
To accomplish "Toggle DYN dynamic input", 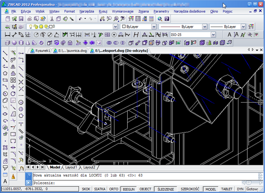I will (240, 189).
